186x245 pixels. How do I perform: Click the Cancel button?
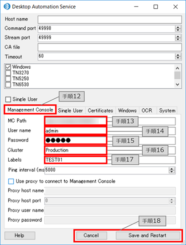92,235
